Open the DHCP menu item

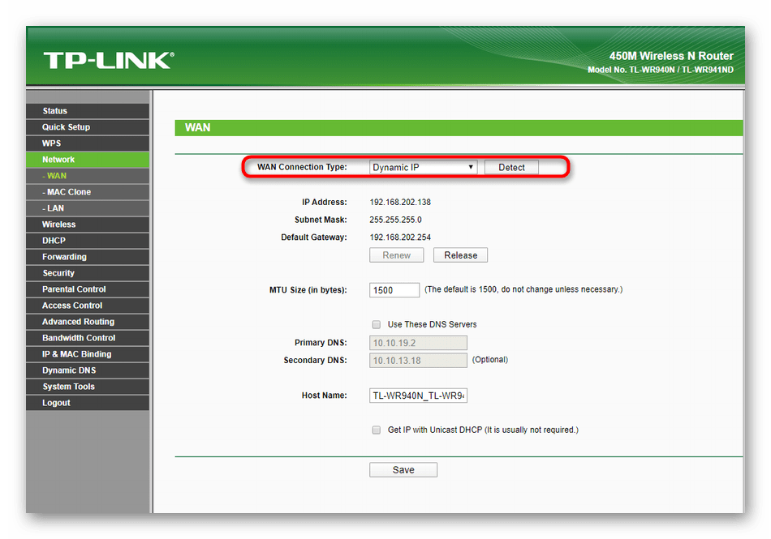tap(88, 241)
